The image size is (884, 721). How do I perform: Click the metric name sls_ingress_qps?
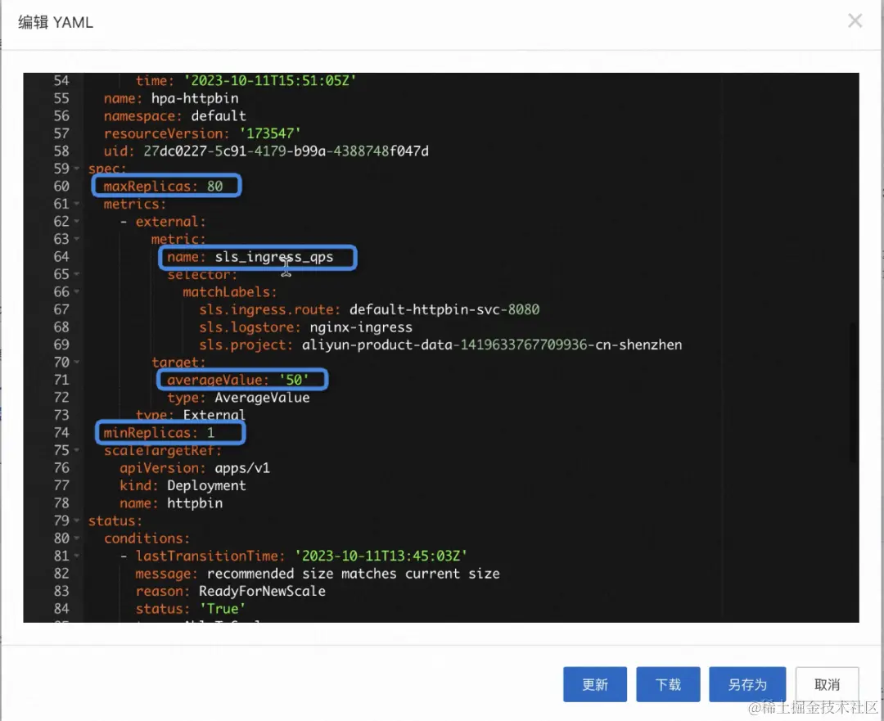click(x=274, y=257)
